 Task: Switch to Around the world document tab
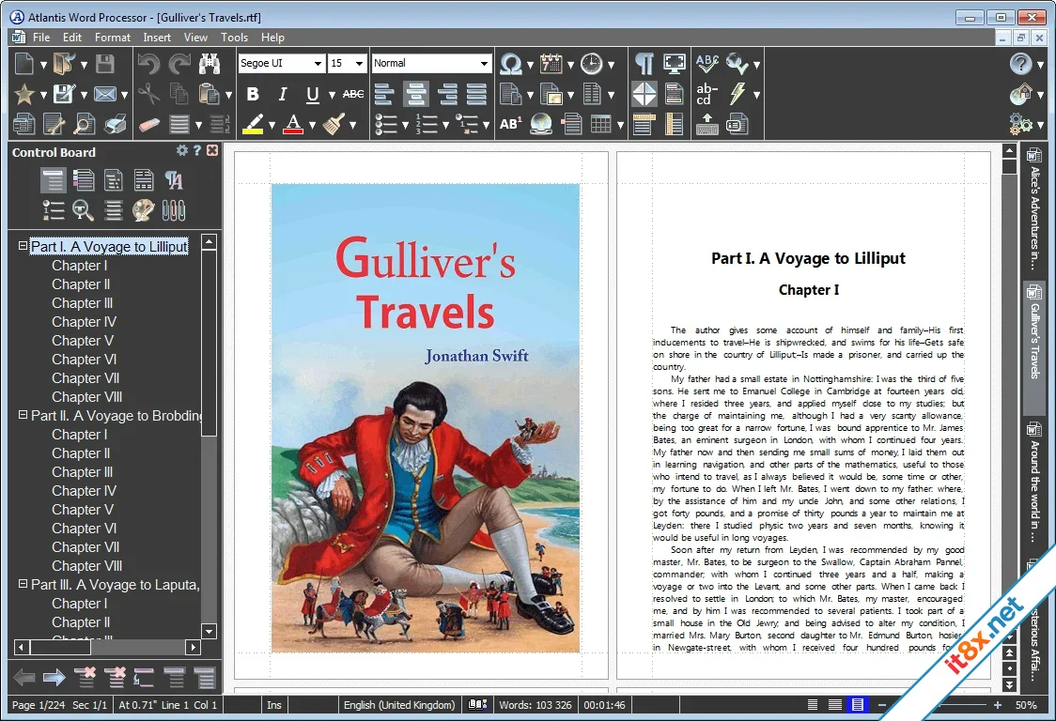point(1033,484)
